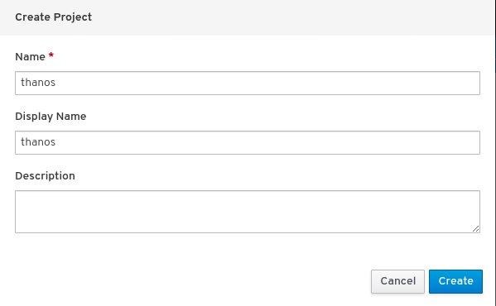Click the Display Name label
496x306 pixels.
51,117
